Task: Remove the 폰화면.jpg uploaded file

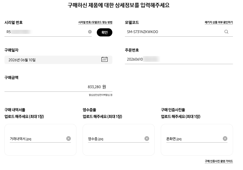Action: [225, 139]
